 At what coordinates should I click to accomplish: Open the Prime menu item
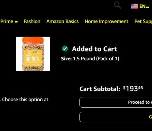7,22
